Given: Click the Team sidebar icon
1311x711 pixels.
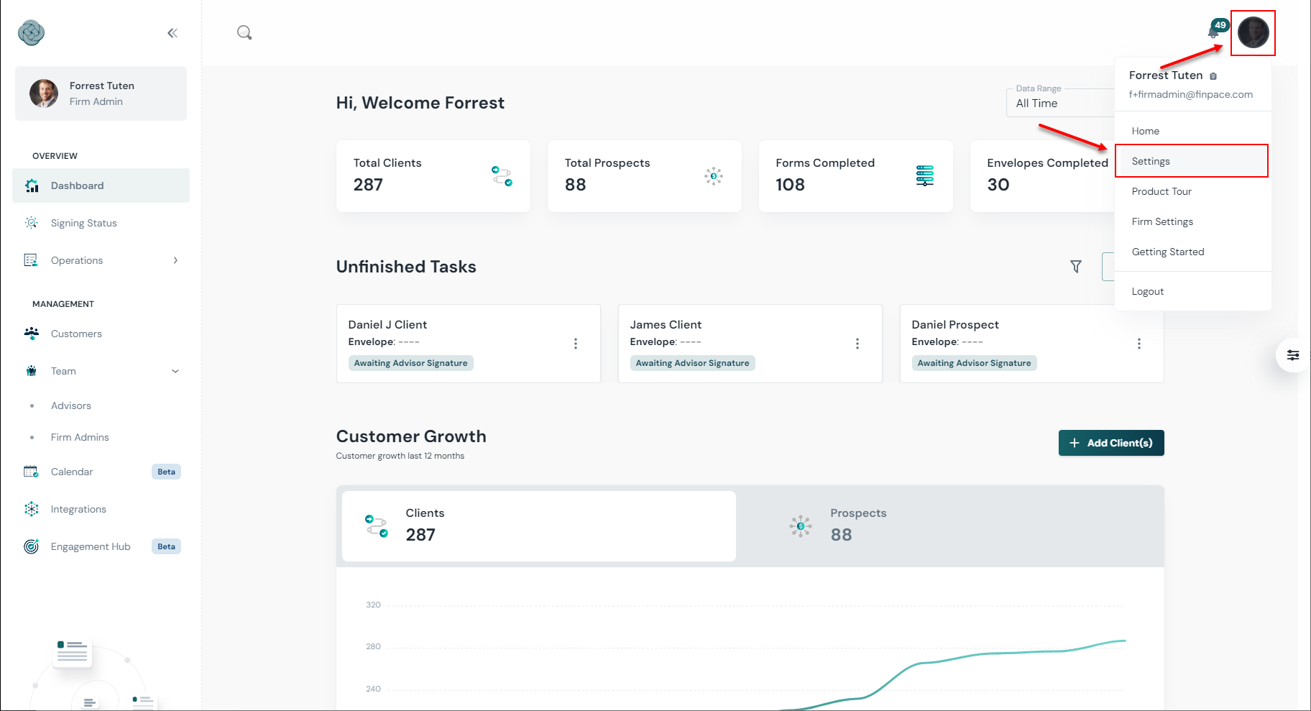Looking at the screenshot, I should tap(32, 371).
